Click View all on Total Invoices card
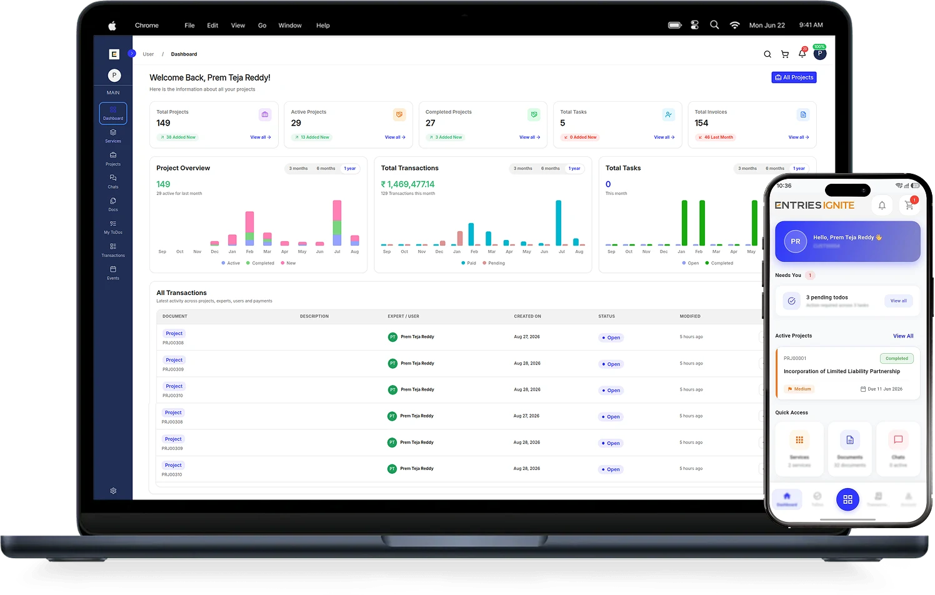Image resolution: width=935 pixels, height=595 pixels. coord(799,137)
